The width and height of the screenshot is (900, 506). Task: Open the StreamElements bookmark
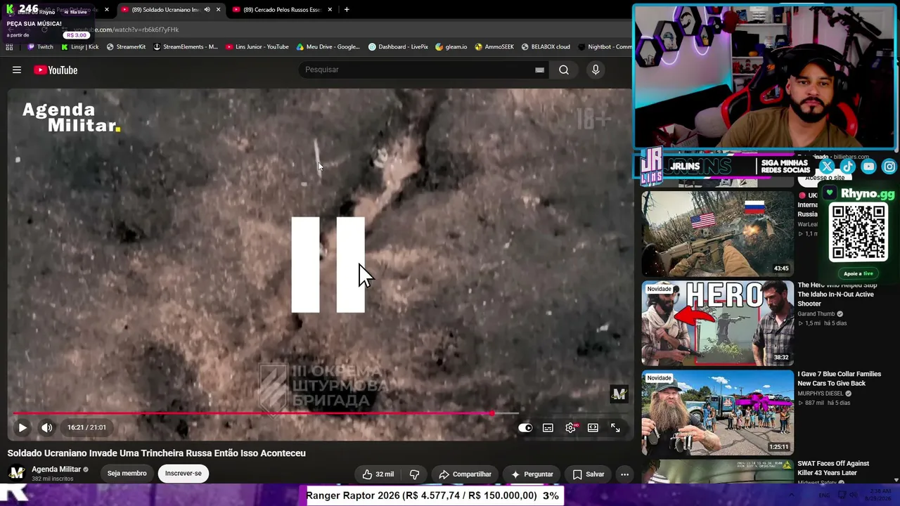coord(186,47)
